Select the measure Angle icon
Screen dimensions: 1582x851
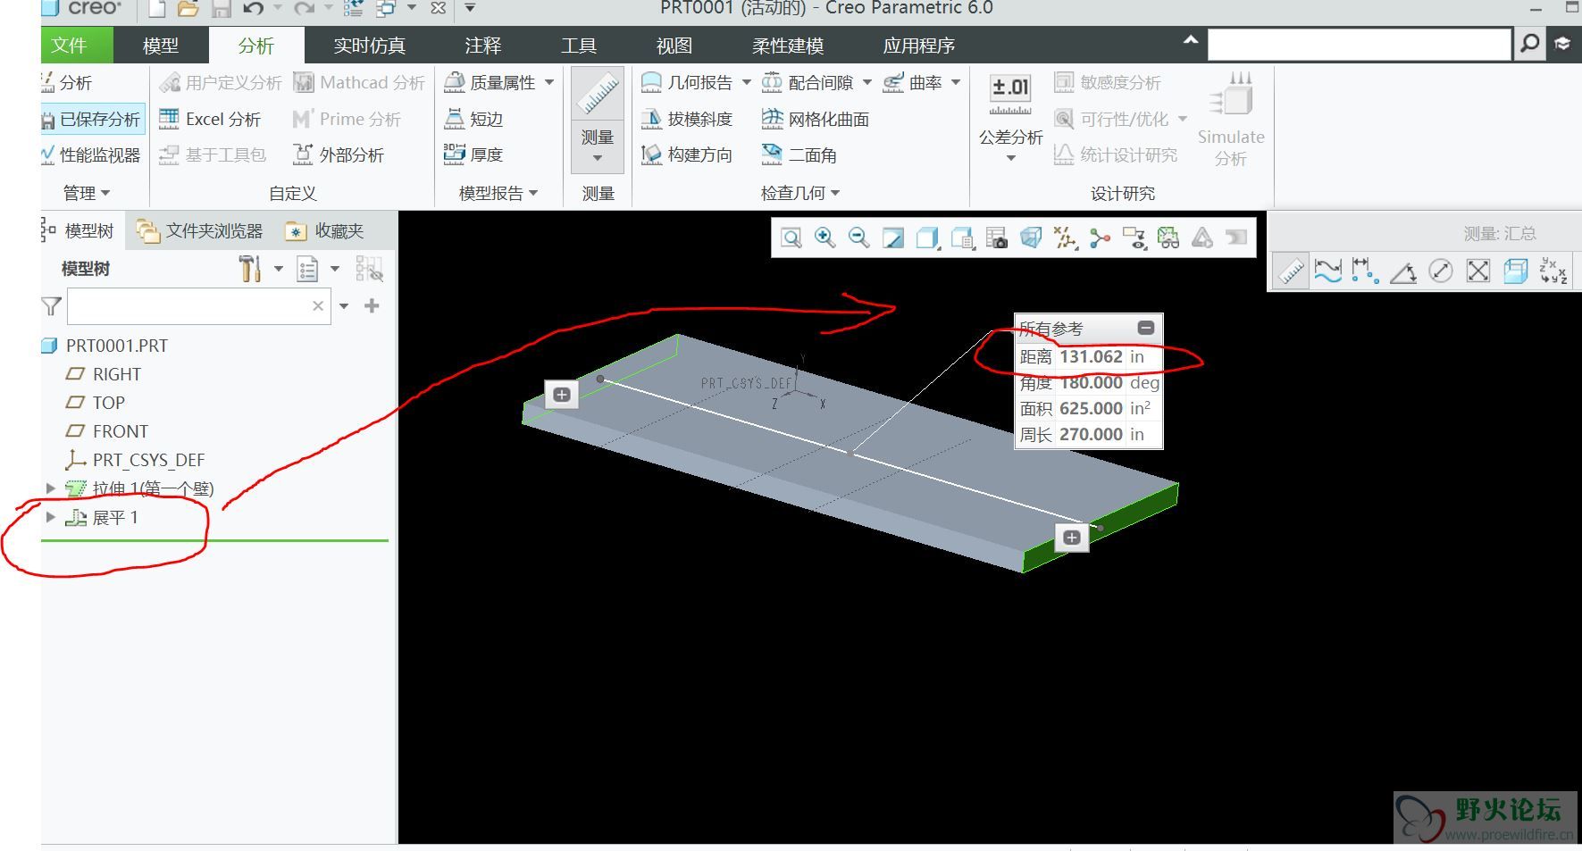click(1403, 271)
